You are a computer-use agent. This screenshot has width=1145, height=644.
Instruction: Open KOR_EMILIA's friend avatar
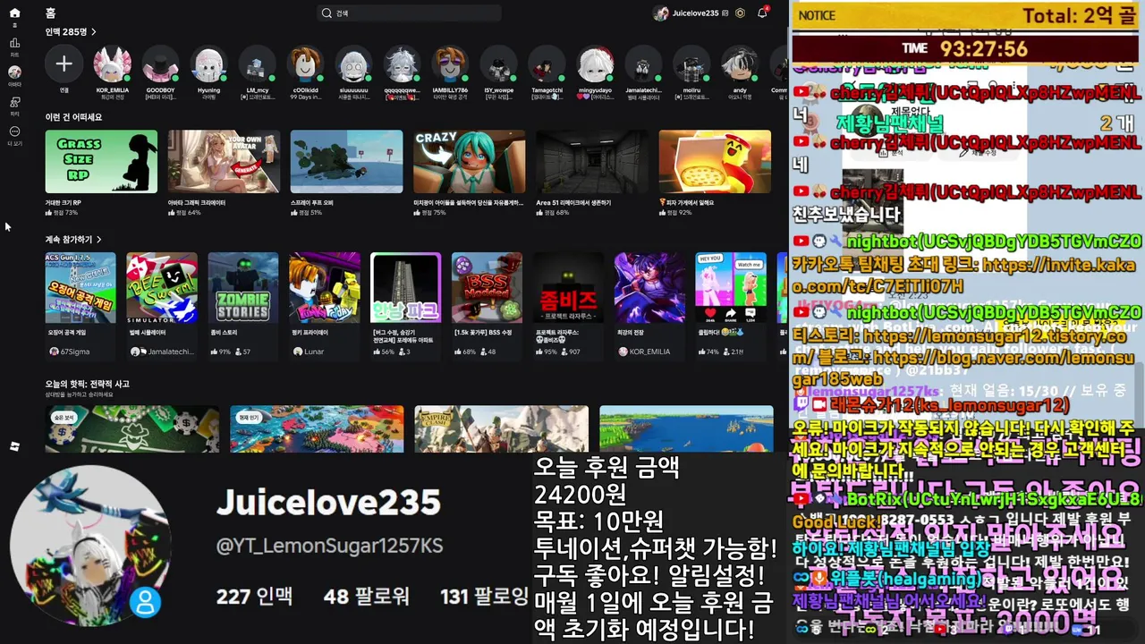(x=113, y=64)
